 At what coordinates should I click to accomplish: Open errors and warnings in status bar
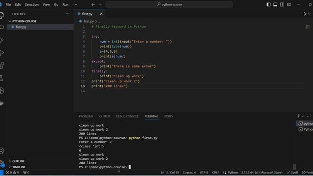click(x=12, y=173)
